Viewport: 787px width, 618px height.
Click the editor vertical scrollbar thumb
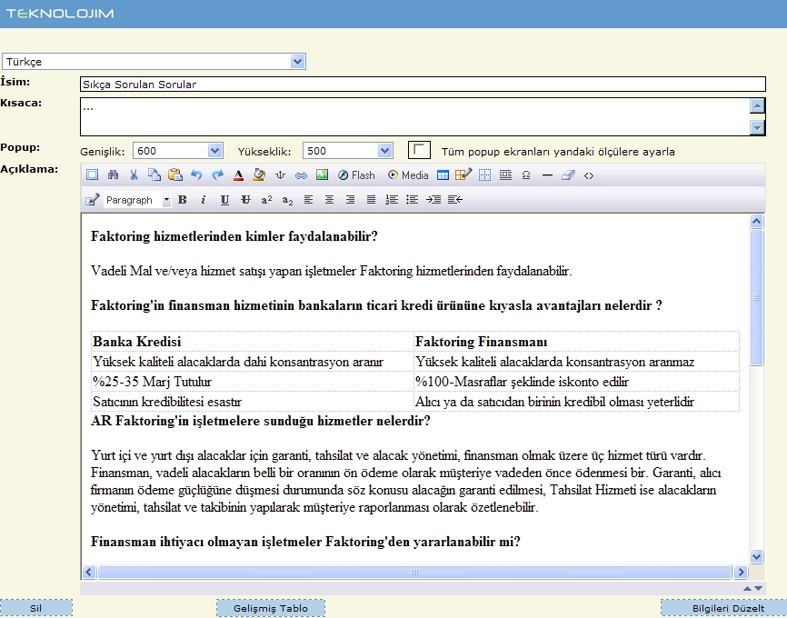pos(756,298)
